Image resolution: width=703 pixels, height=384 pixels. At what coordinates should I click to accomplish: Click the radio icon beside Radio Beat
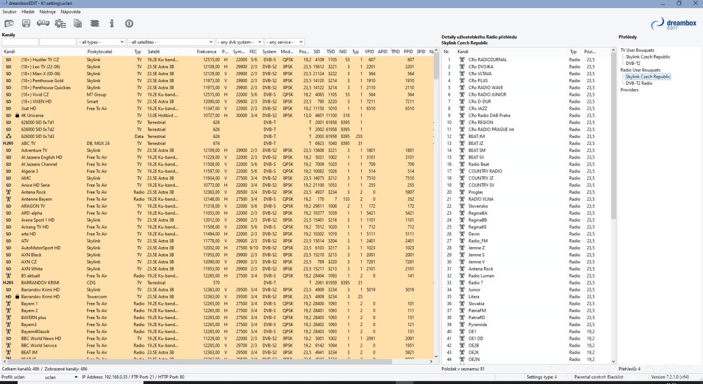click(462, 164)
